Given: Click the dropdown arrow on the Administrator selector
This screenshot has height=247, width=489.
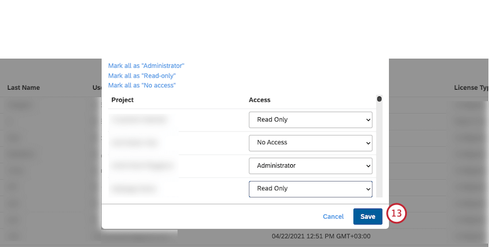Looking at the screenshot, I should pyautogui.click(x=368, y=165).
